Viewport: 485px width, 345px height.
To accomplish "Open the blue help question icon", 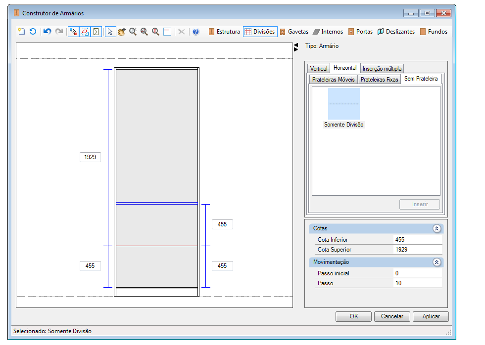I will point(196,32).
